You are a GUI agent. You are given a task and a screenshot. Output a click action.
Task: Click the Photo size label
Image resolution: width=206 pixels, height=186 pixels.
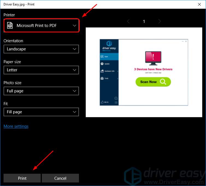coord(13,83)
